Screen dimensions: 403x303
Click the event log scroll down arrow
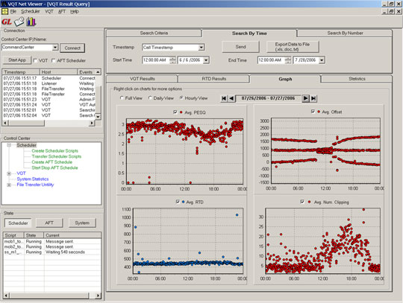click(98, 117)
